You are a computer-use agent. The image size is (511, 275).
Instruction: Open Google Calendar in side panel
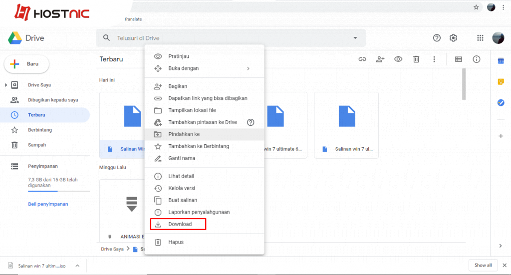tap(501, 61)
